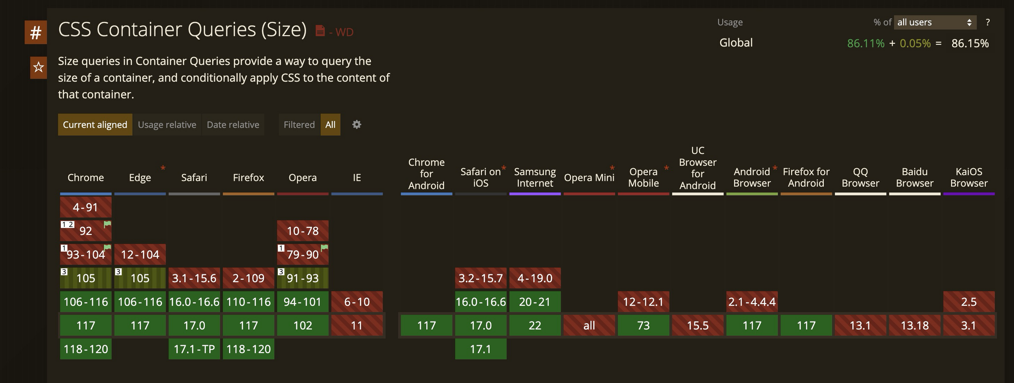Select Opera 102 cell
Screen dimensions: 1014x383
coord(303,325)
